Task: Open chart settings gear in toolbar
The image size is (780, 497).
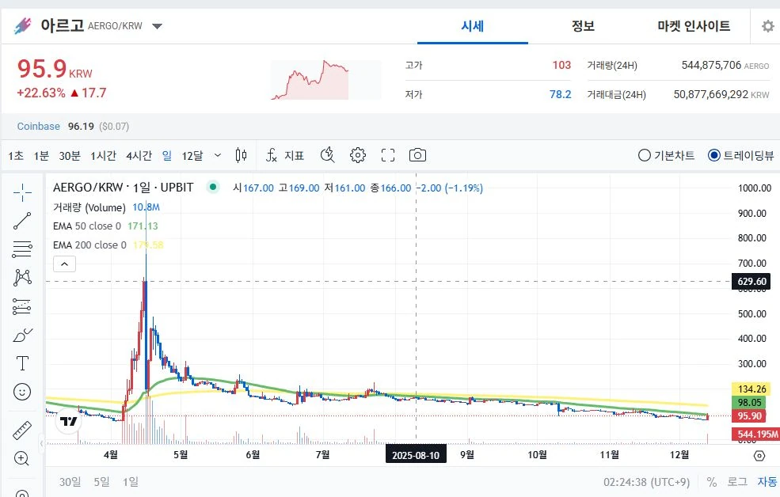Action: coord(358,156)
